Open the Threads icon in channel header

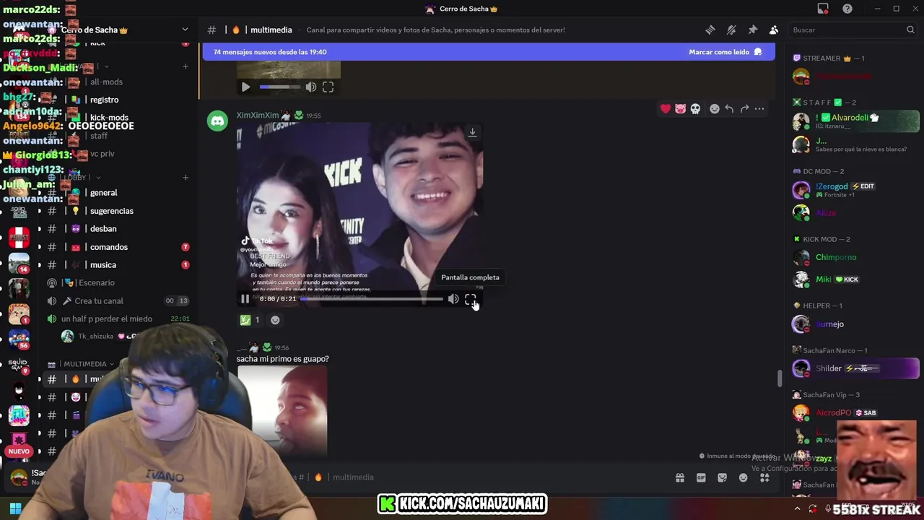(x=710, y=30)
